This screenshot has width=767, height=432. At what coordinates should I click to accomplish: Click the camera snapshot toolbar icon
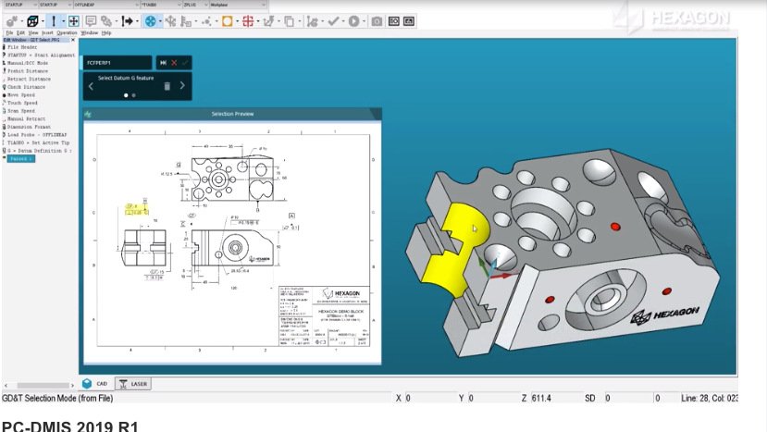377,21
